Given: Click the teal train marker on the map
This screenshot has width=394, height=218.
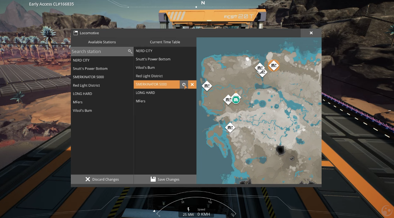Looking at the screenshot, I should [x=236, y=100].
